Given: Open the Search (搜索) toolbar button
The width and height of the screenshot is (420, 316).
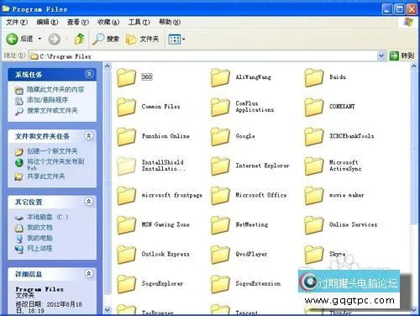Looking at the screenshot, I should pyautogui.click(x=106, y=39).
